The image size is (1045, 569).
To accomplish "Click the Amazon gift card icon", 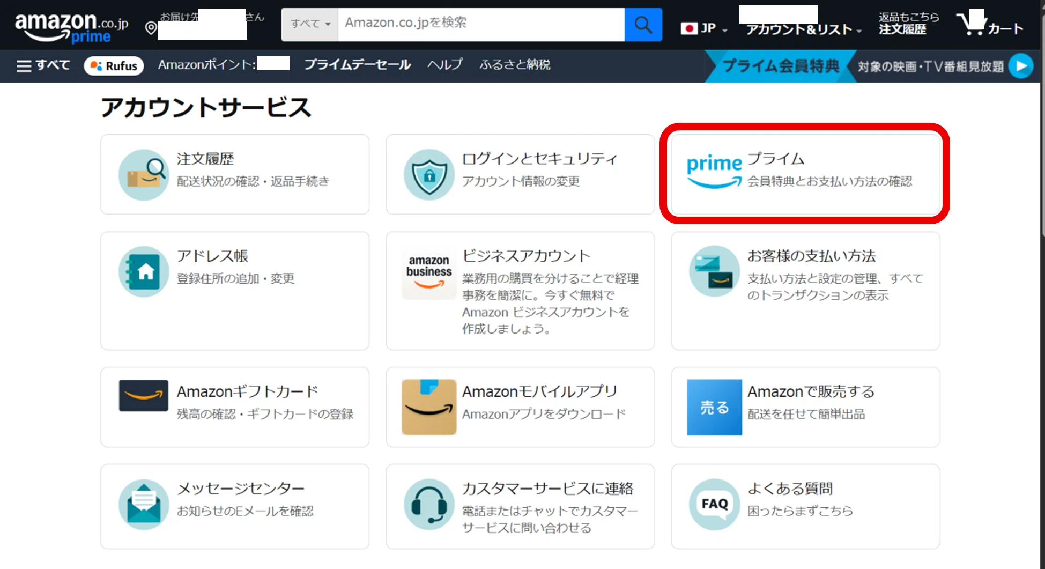I will tap(144, 396).
